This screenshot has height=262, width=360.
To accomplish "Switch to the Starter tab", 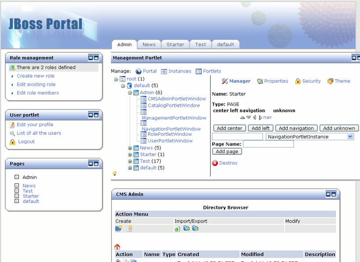I will tap(175, 44).
